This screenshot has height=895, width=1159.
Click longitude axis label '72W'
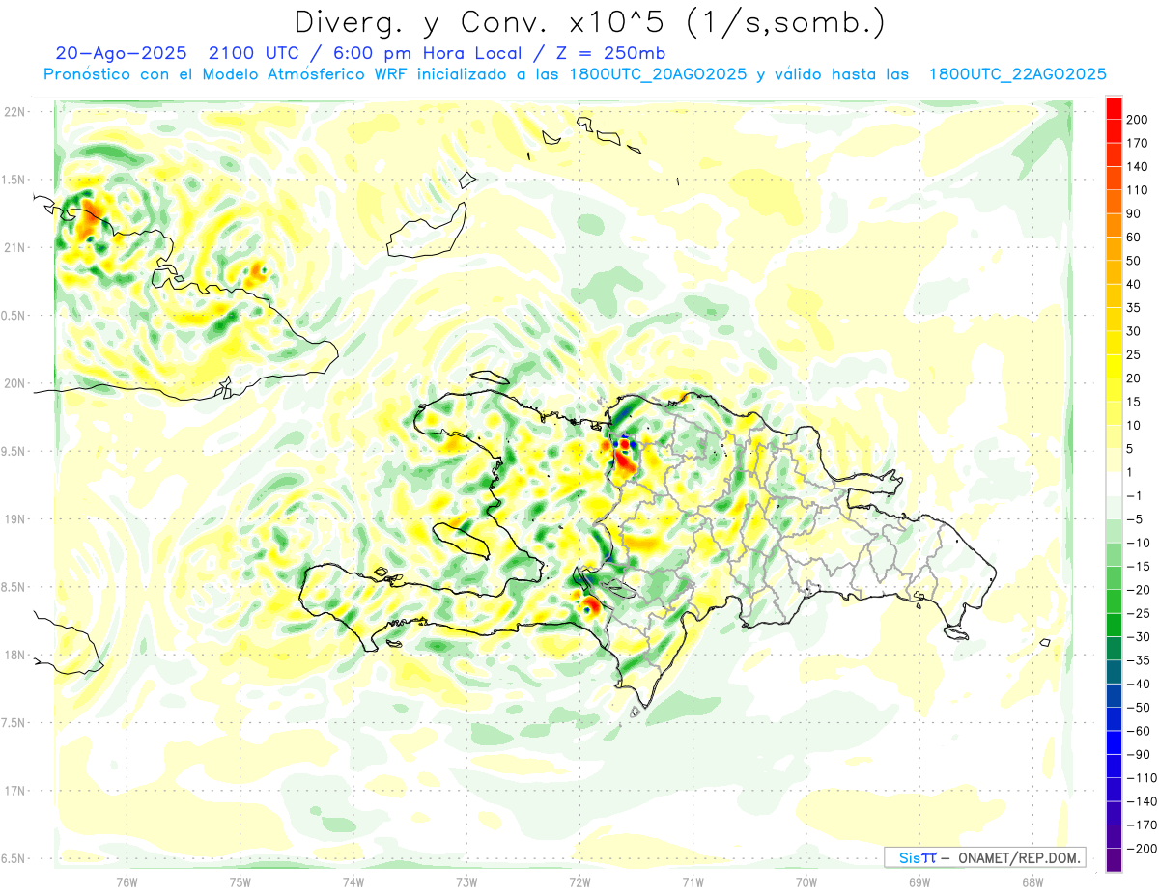pyautogui.click(x=579, y=881)
